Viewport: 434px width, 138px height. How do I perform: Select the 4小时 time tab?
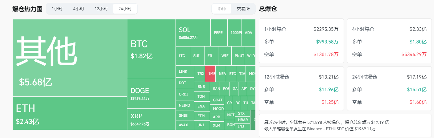click(x=79, y=9)
